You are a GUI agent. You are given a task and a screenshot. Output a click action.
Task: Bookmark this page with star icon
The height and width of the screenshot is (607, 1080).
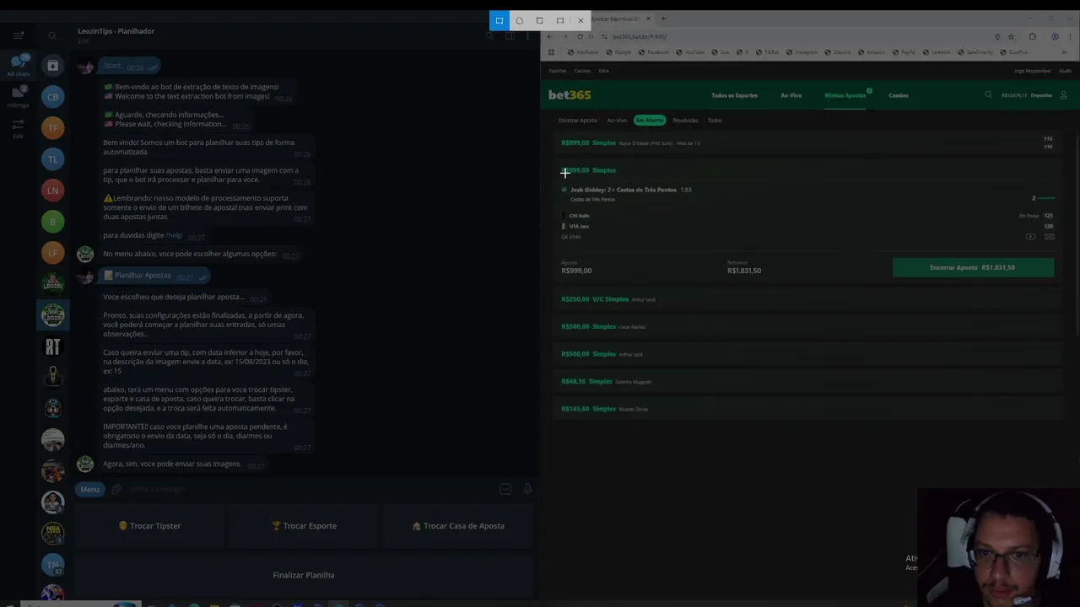coord(1011,36)
